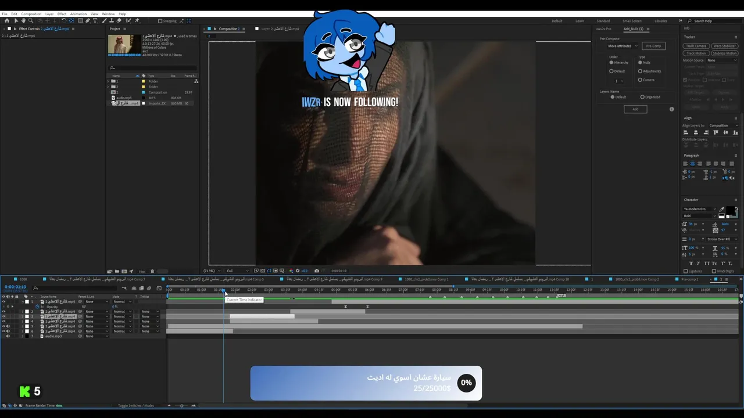Select the Zoom magnifier tool
Screen dimensions: 744x418
[31, 20]
